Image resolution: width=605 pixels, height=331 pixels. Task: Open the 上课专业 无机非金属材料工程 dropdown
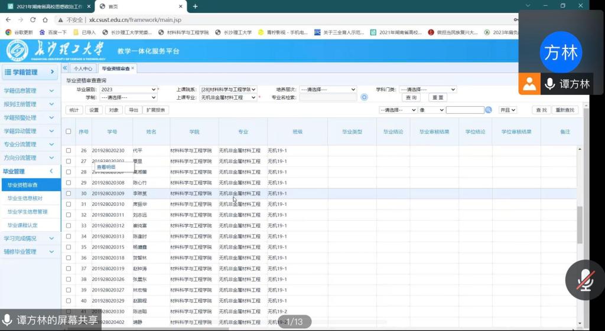click(229, 97)
